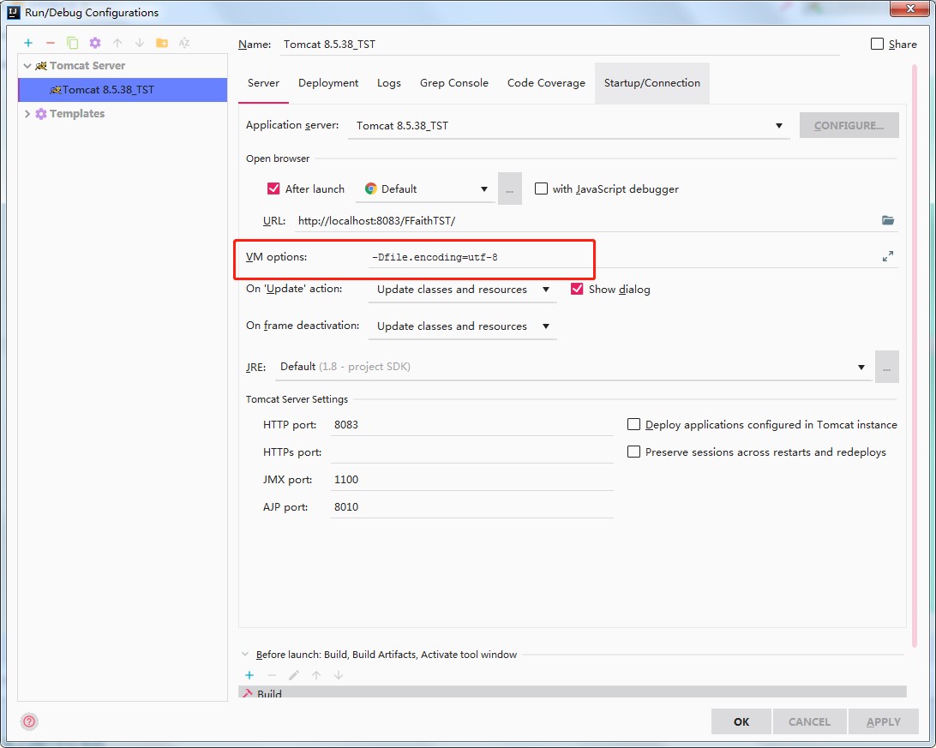Add before launch task plus icon
This screenshot has width=936, height=748.
249,675
